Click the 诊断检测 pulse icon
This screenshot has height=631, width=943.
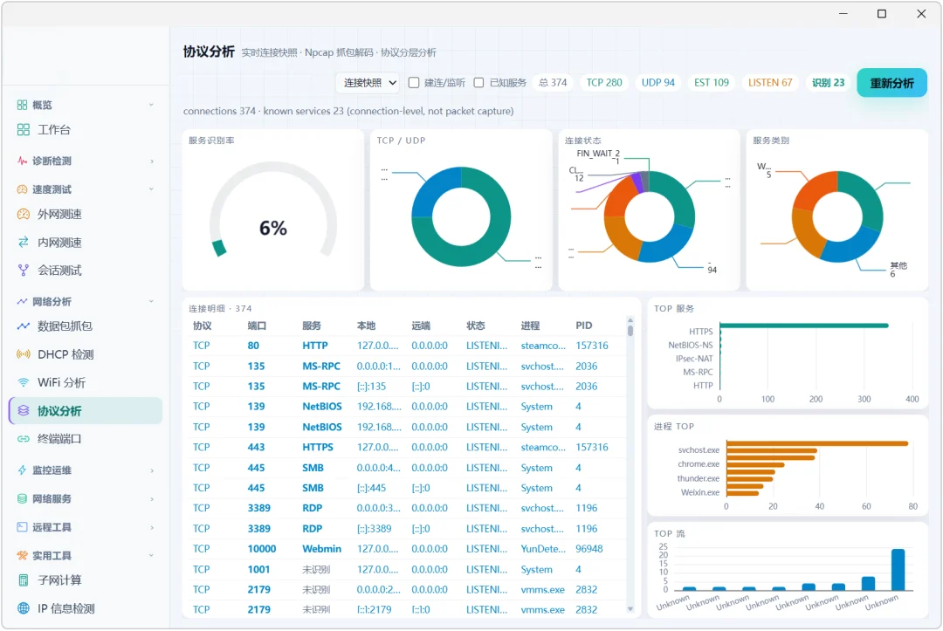click(x=22, y=161)
